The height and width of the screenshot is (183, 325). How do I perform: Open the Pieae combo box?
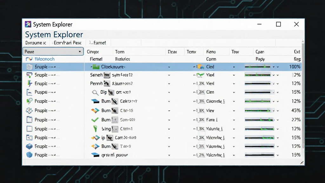[x=53, y=51]
